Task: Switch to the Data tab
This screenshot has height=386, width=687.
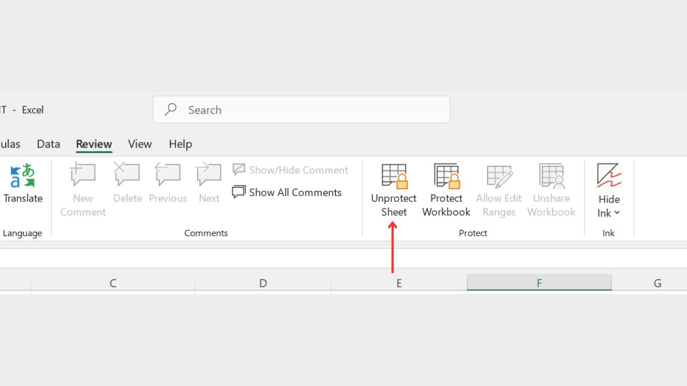Action: pyautogui.click(x=48, y=144)
